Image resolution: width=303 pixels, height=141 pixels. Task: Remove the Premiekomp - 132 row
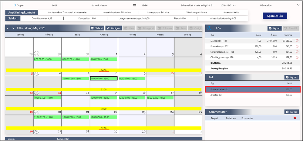[x=297, y=46]
